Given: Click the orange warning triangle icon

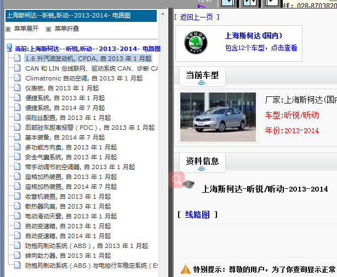Looking at the screenshot, I should click(185, 269).
